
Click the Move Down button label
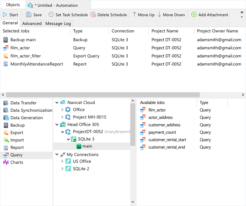174,15
